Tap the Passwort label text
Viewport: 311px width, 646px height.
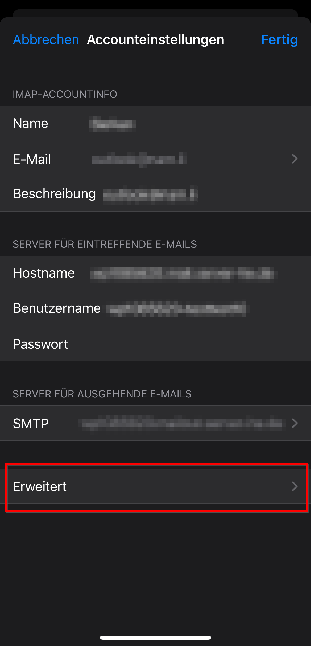[40, 344]
